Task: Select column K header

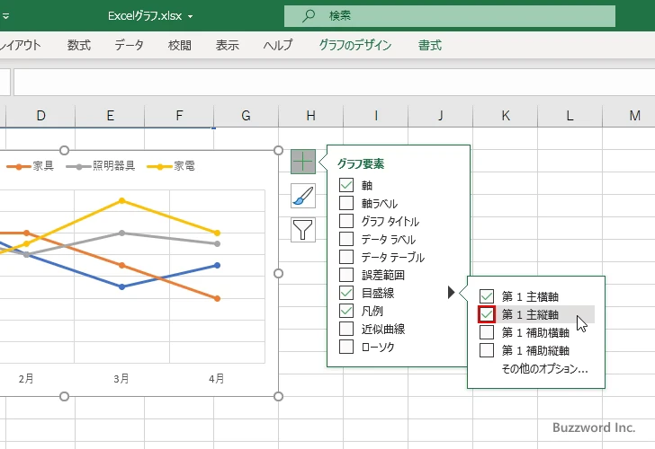Action: [505, 116]
